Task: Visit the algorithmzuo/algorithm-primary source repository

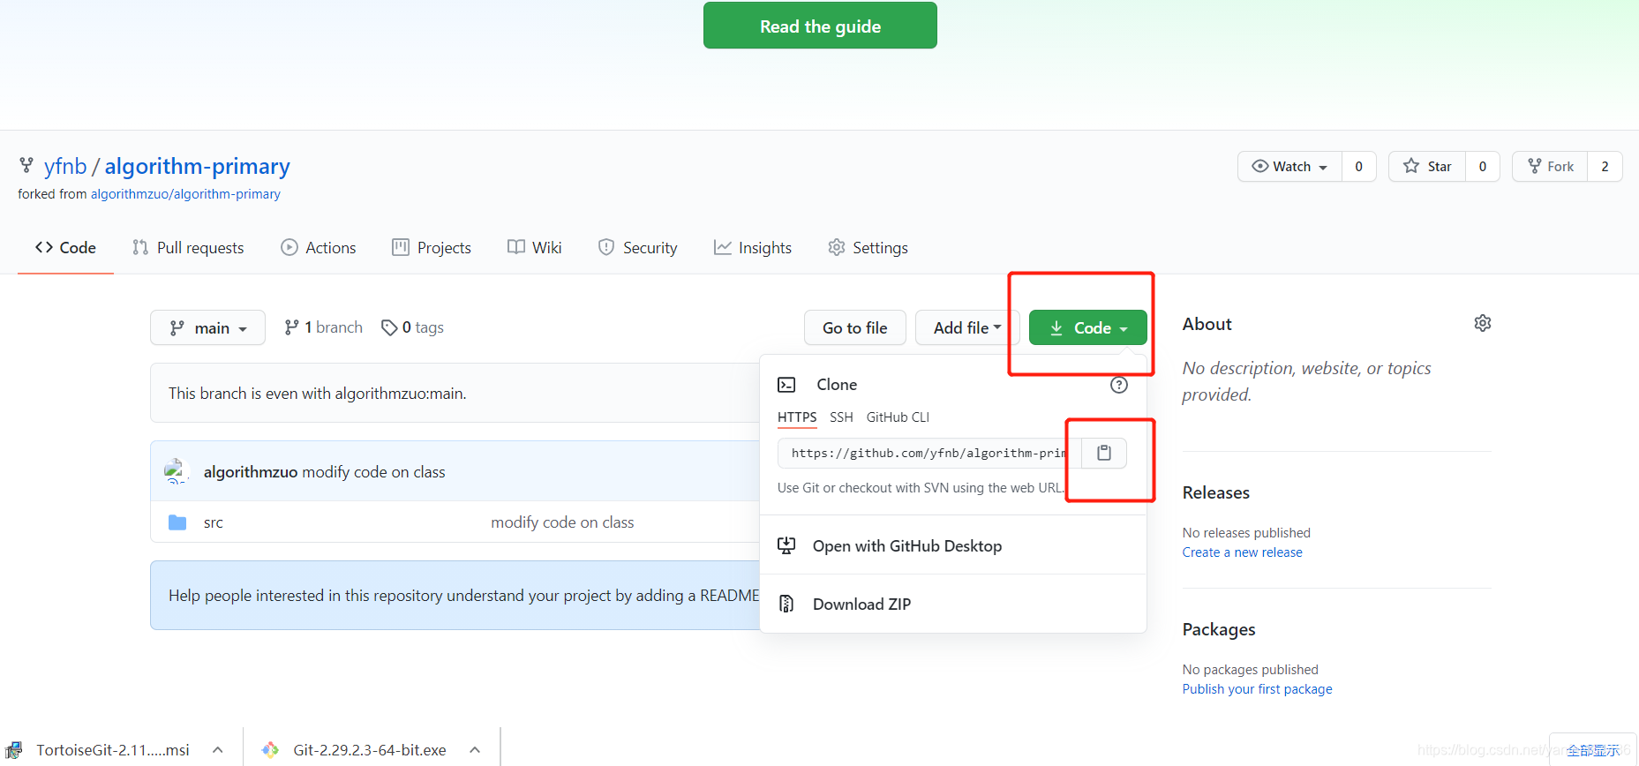Action: [185, 194]
